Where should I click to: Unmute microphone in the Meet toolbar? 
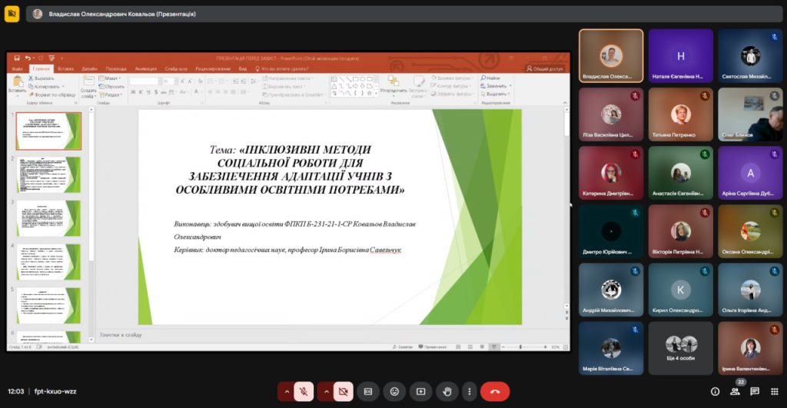pos(304,391)
